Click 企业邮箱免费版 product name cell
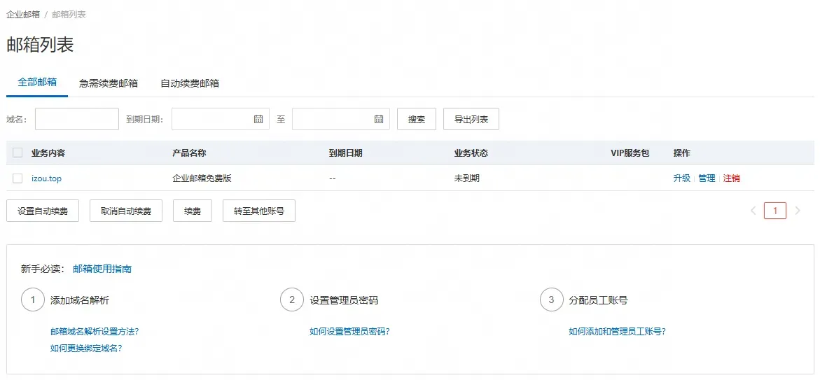The height and width of the screenshot is (380, 820). click(202, 178)
